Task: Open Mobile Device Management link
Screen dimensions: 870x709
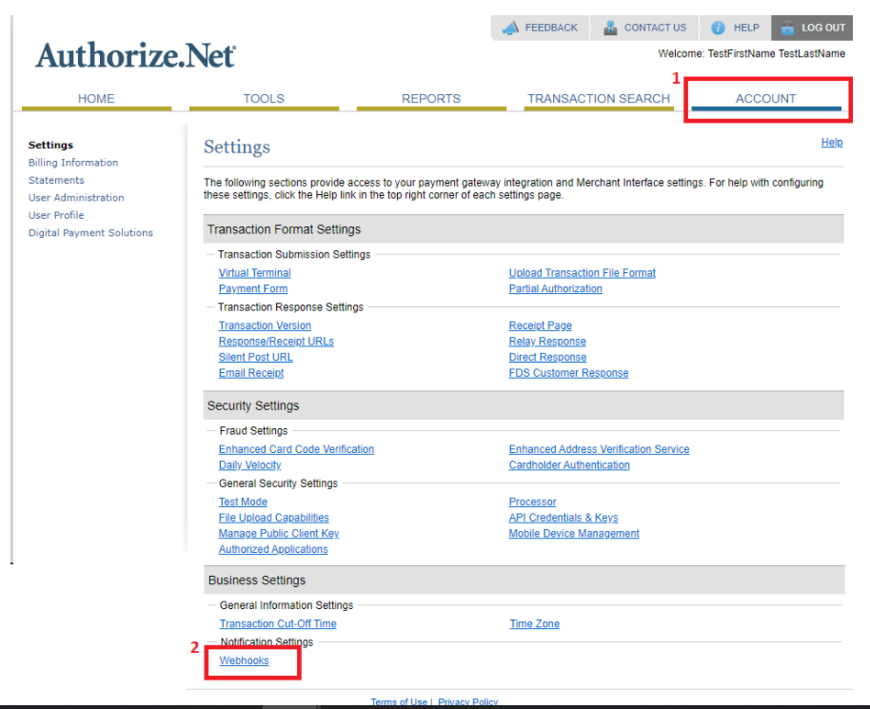Action: click(x=574, y=534)
